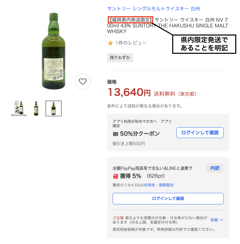Click the 残りわずか stock label
The width and height of the screenshot is (240, 244).
120,58
